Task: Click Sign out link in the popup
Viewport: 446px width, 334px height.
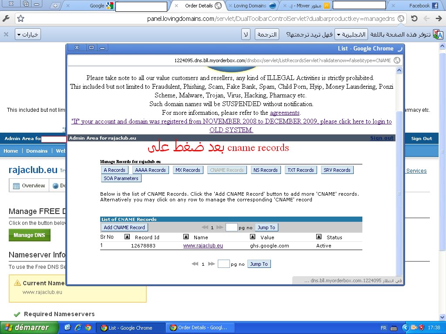Action: click(382, 138)
